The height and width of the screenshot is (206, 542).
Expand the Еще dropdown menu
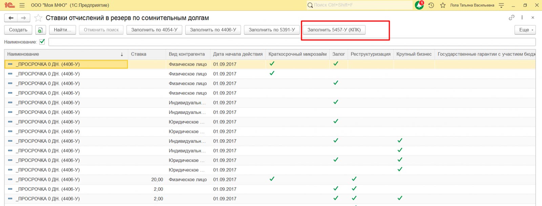(x=525, y=30)
